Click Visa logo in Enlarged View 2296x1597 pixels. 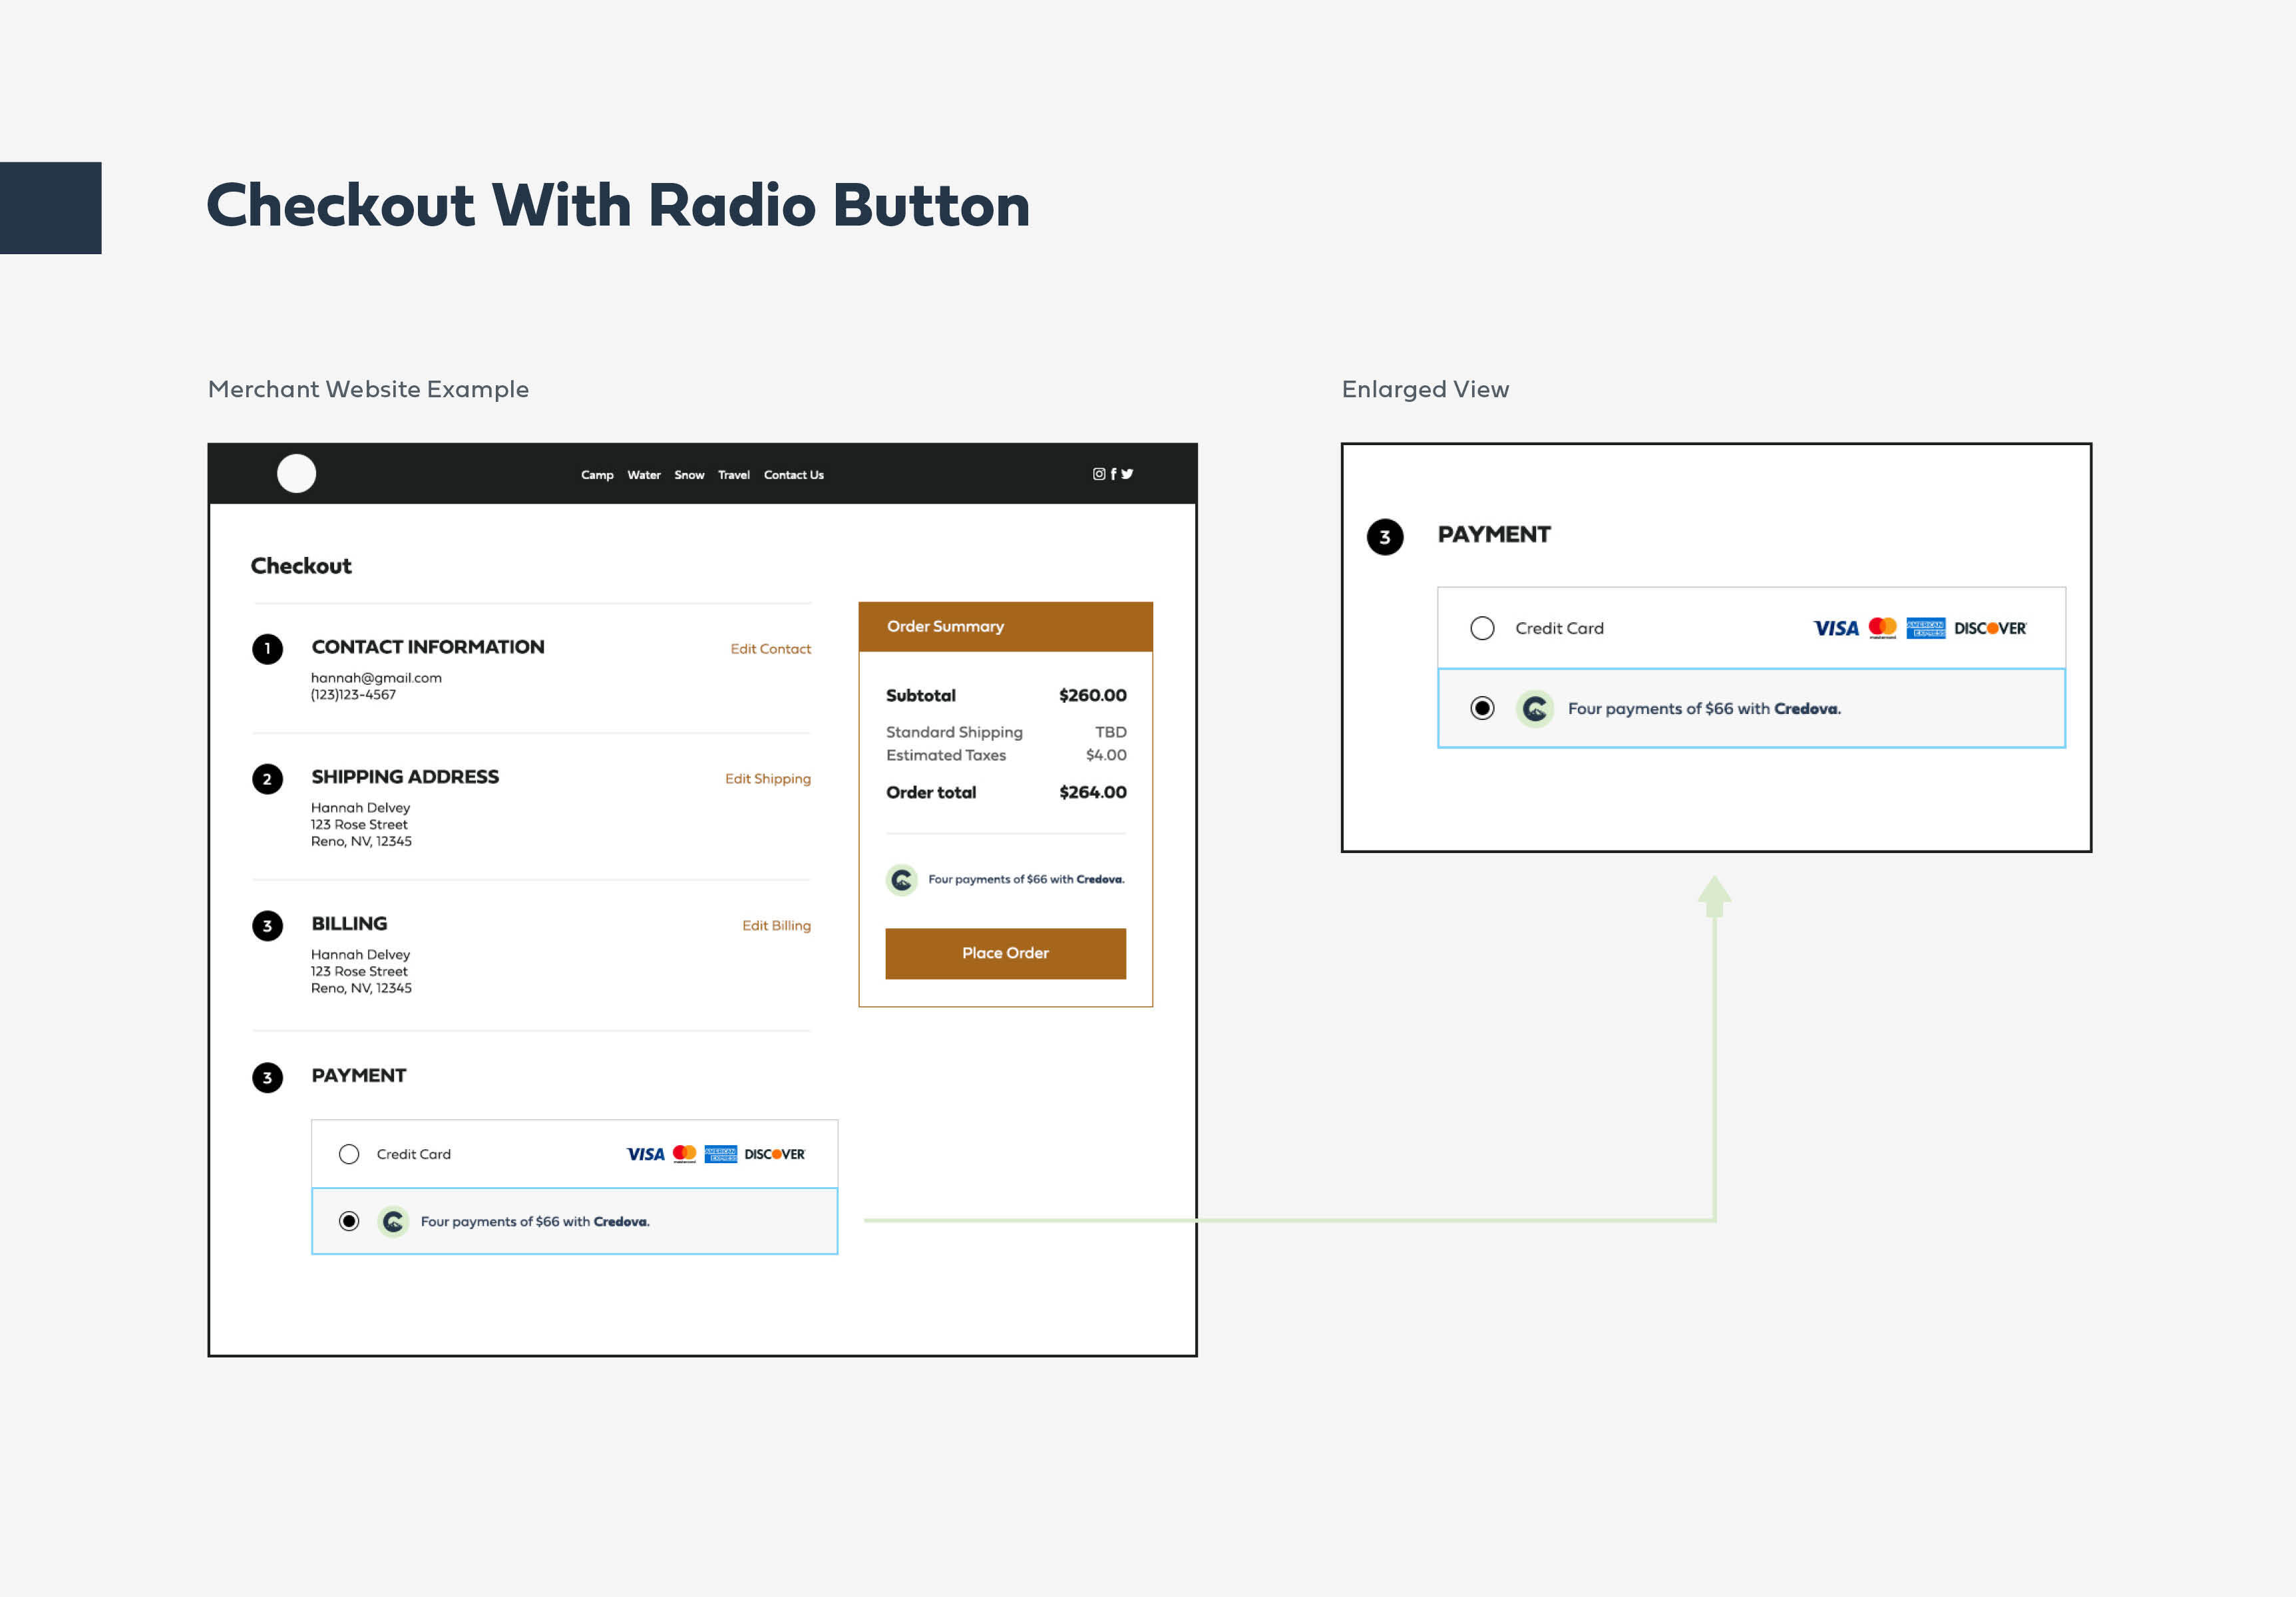tap(1836, 628)
